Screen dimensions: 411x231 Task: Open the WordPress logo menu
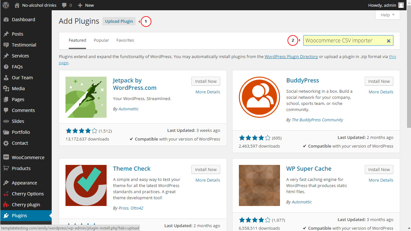6,5
